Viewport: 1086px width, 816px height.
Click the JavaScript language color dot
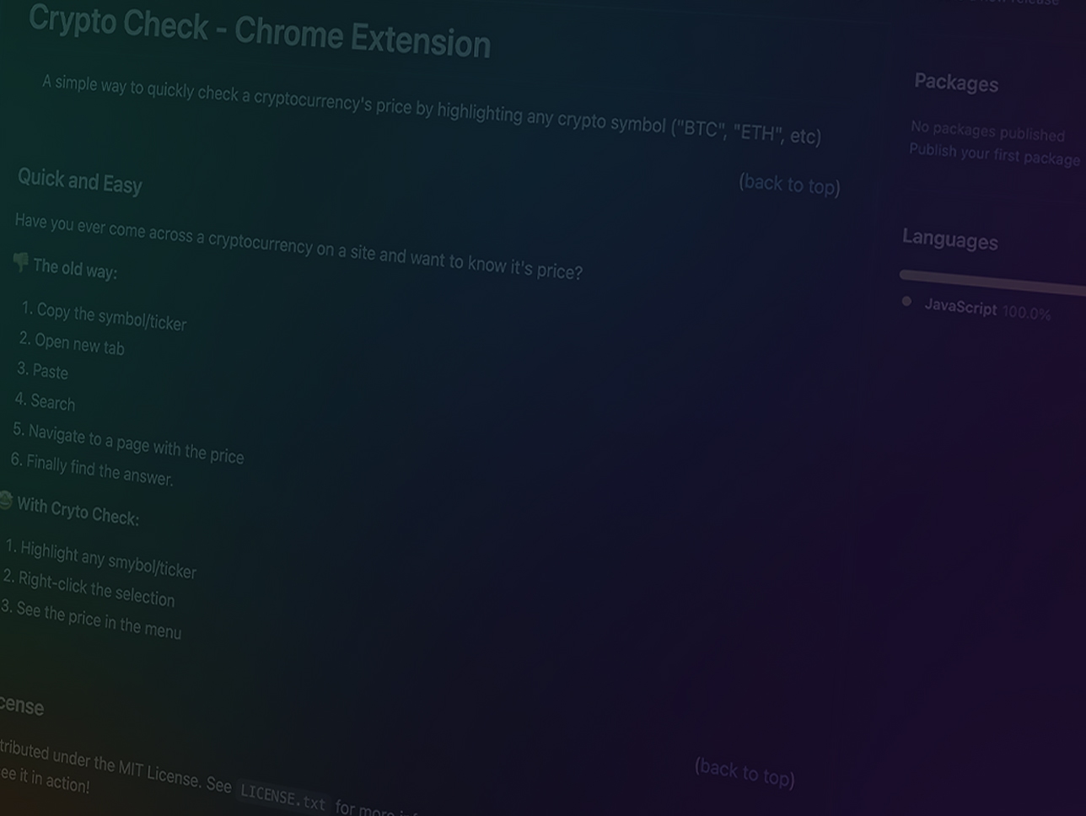pos(906,301)
